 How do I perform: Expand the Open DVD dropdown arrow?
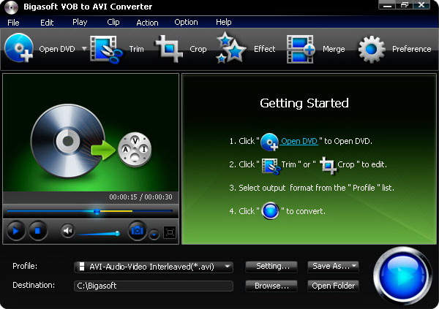[x=84, y=49]
